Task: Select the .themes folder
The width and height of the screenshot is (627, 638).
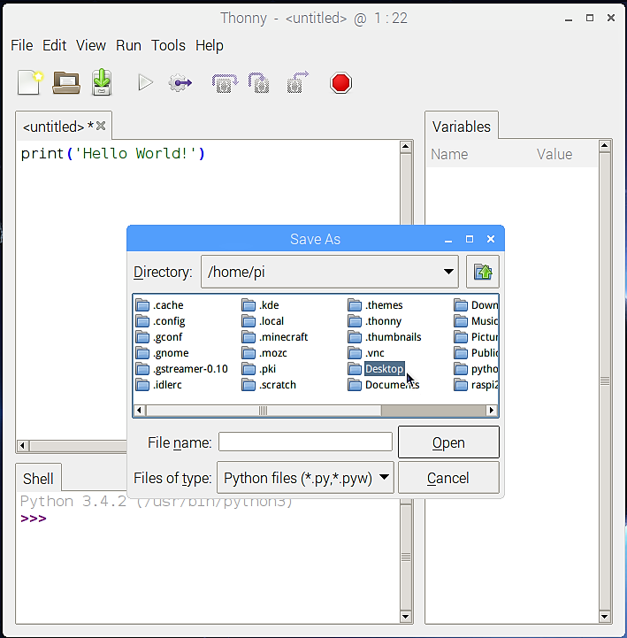Action: [375, 305]
